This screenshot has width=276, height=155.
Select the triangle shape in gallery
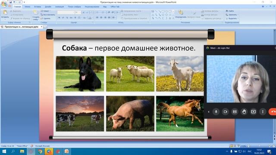click(x=153, y=15)
